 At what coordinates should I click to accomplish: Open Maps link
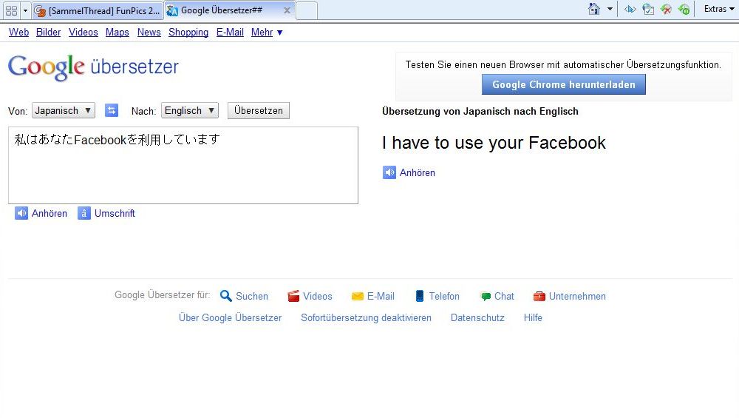pyautogui.click(x=118, y=32)
